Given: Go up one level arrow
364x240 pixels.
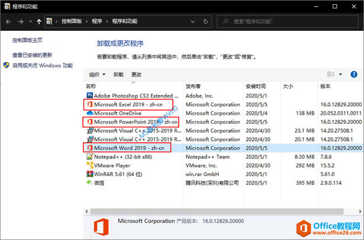Looking at the screenshot, I should click(x=39, y=21).
